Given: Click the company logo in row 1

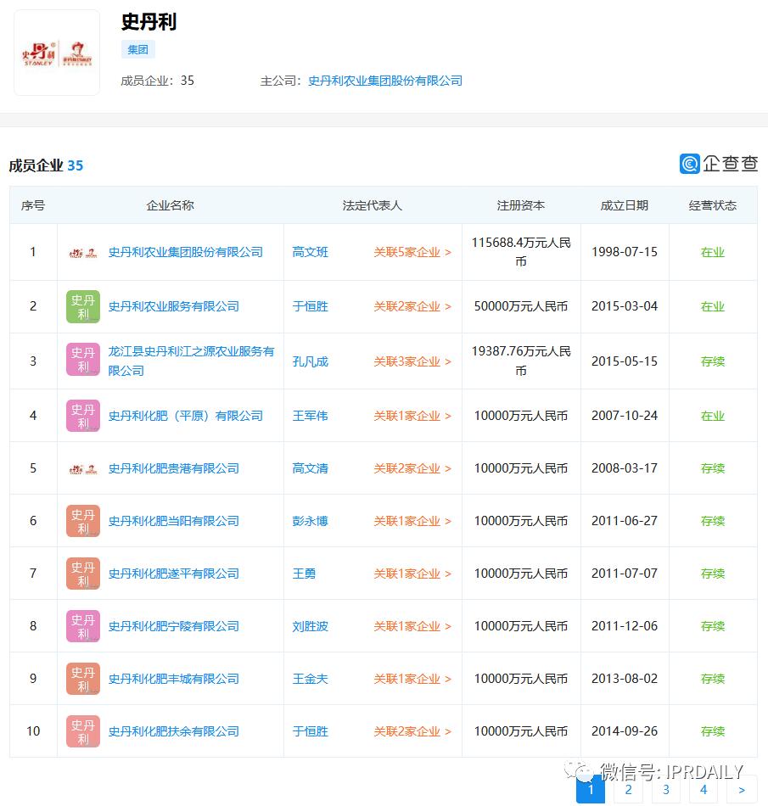Looking at the screenshot, I should [x=82, y=251].
